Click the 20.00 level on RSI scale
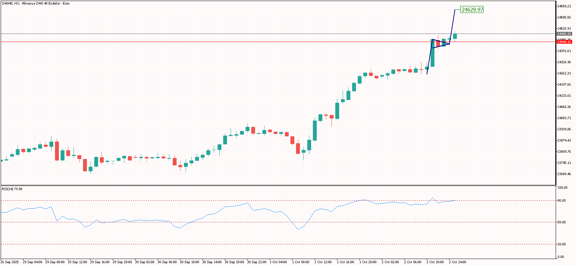This screenshot has height=266, width=576. point(562,244)
